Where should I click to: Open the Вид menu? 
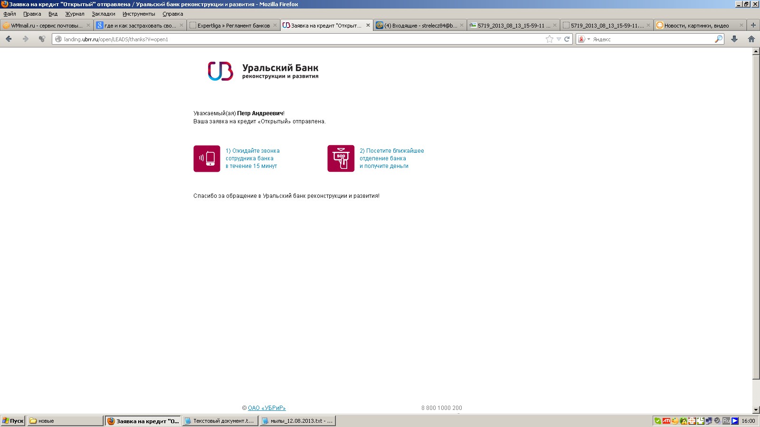[53, 14]
